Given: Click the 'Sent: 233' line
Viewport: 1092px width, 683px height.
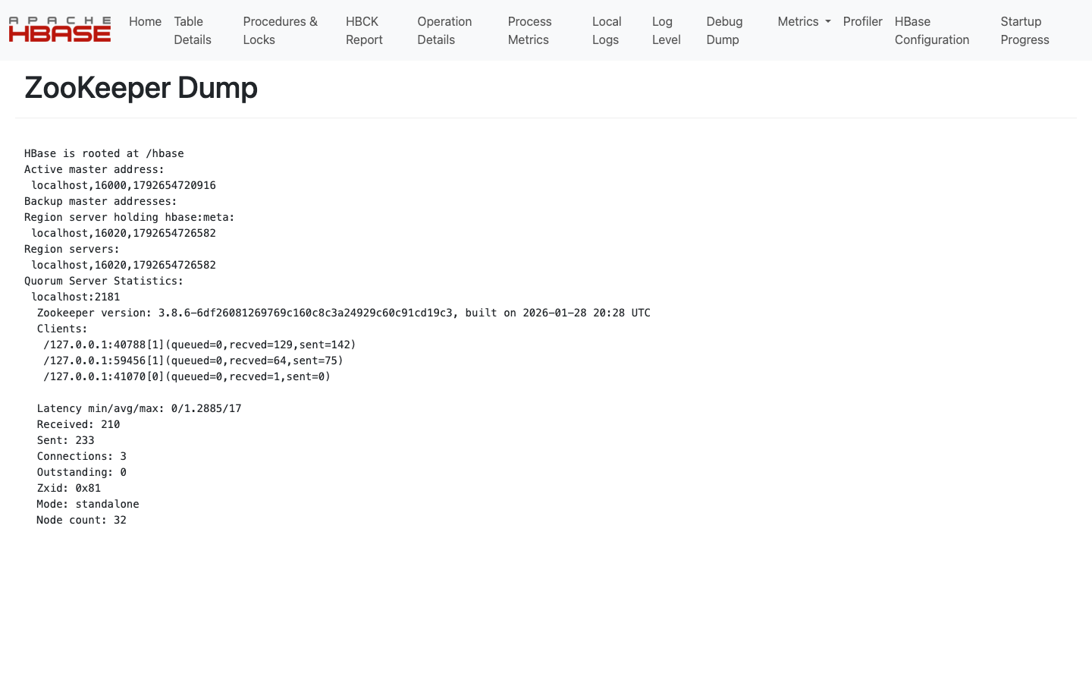Looking at the screenshot, I should [66, 440].
